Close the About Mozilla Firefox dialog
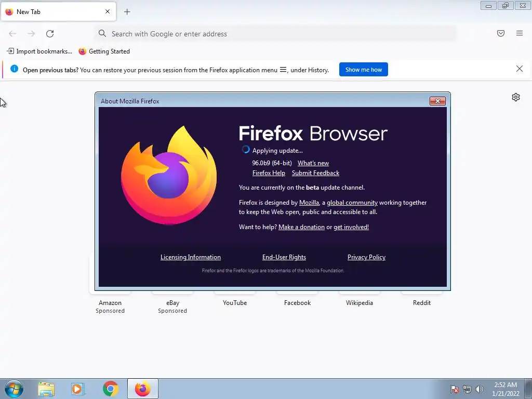 click(x=437, y=101)
